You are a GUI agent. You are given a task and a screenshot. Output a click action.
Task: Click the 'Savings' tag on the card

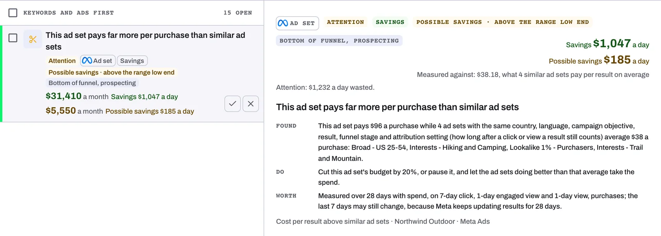click(x=132, y=61)
